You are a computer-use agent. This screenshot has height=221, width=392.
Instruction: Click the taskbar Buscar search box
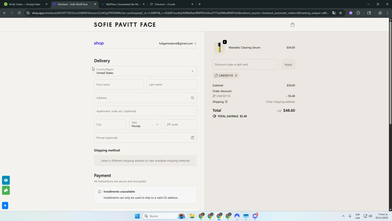pos(165,216)
